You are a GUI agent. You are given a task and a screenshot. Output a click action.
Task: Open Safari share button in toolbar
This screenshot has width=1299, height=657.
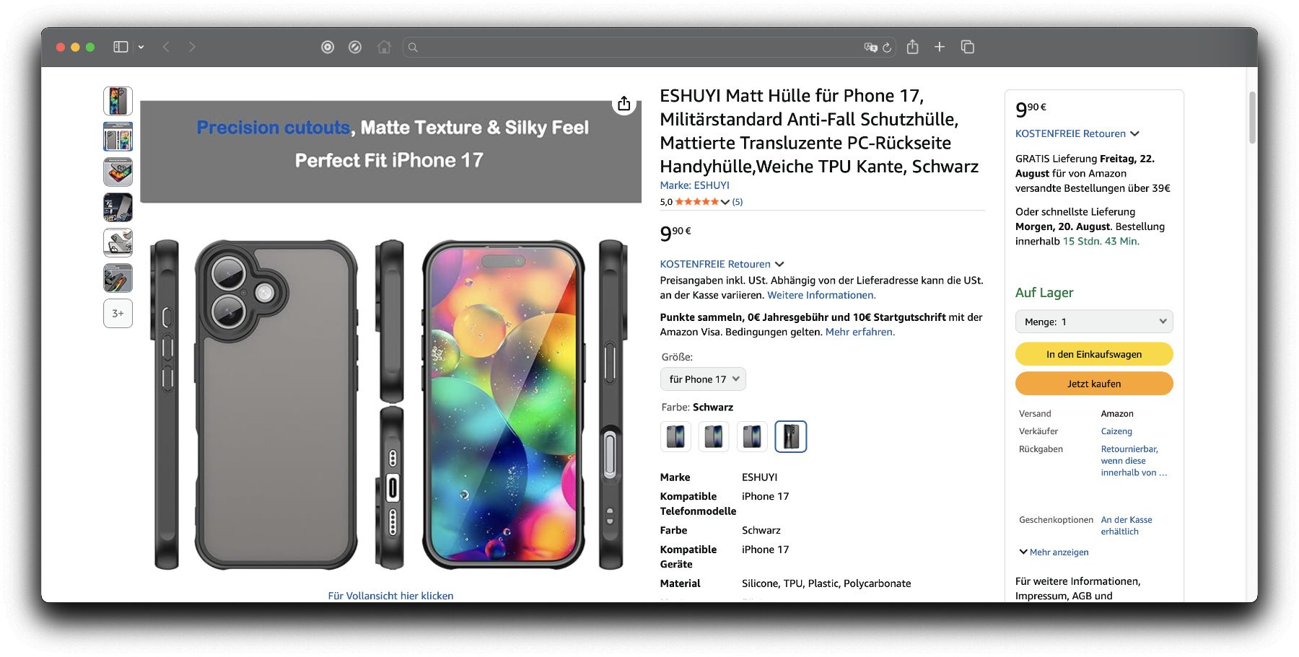[x=912, y=47]
